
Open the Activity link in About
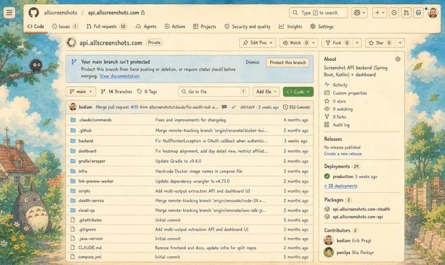pyautogui.click(x=340, y=85)
